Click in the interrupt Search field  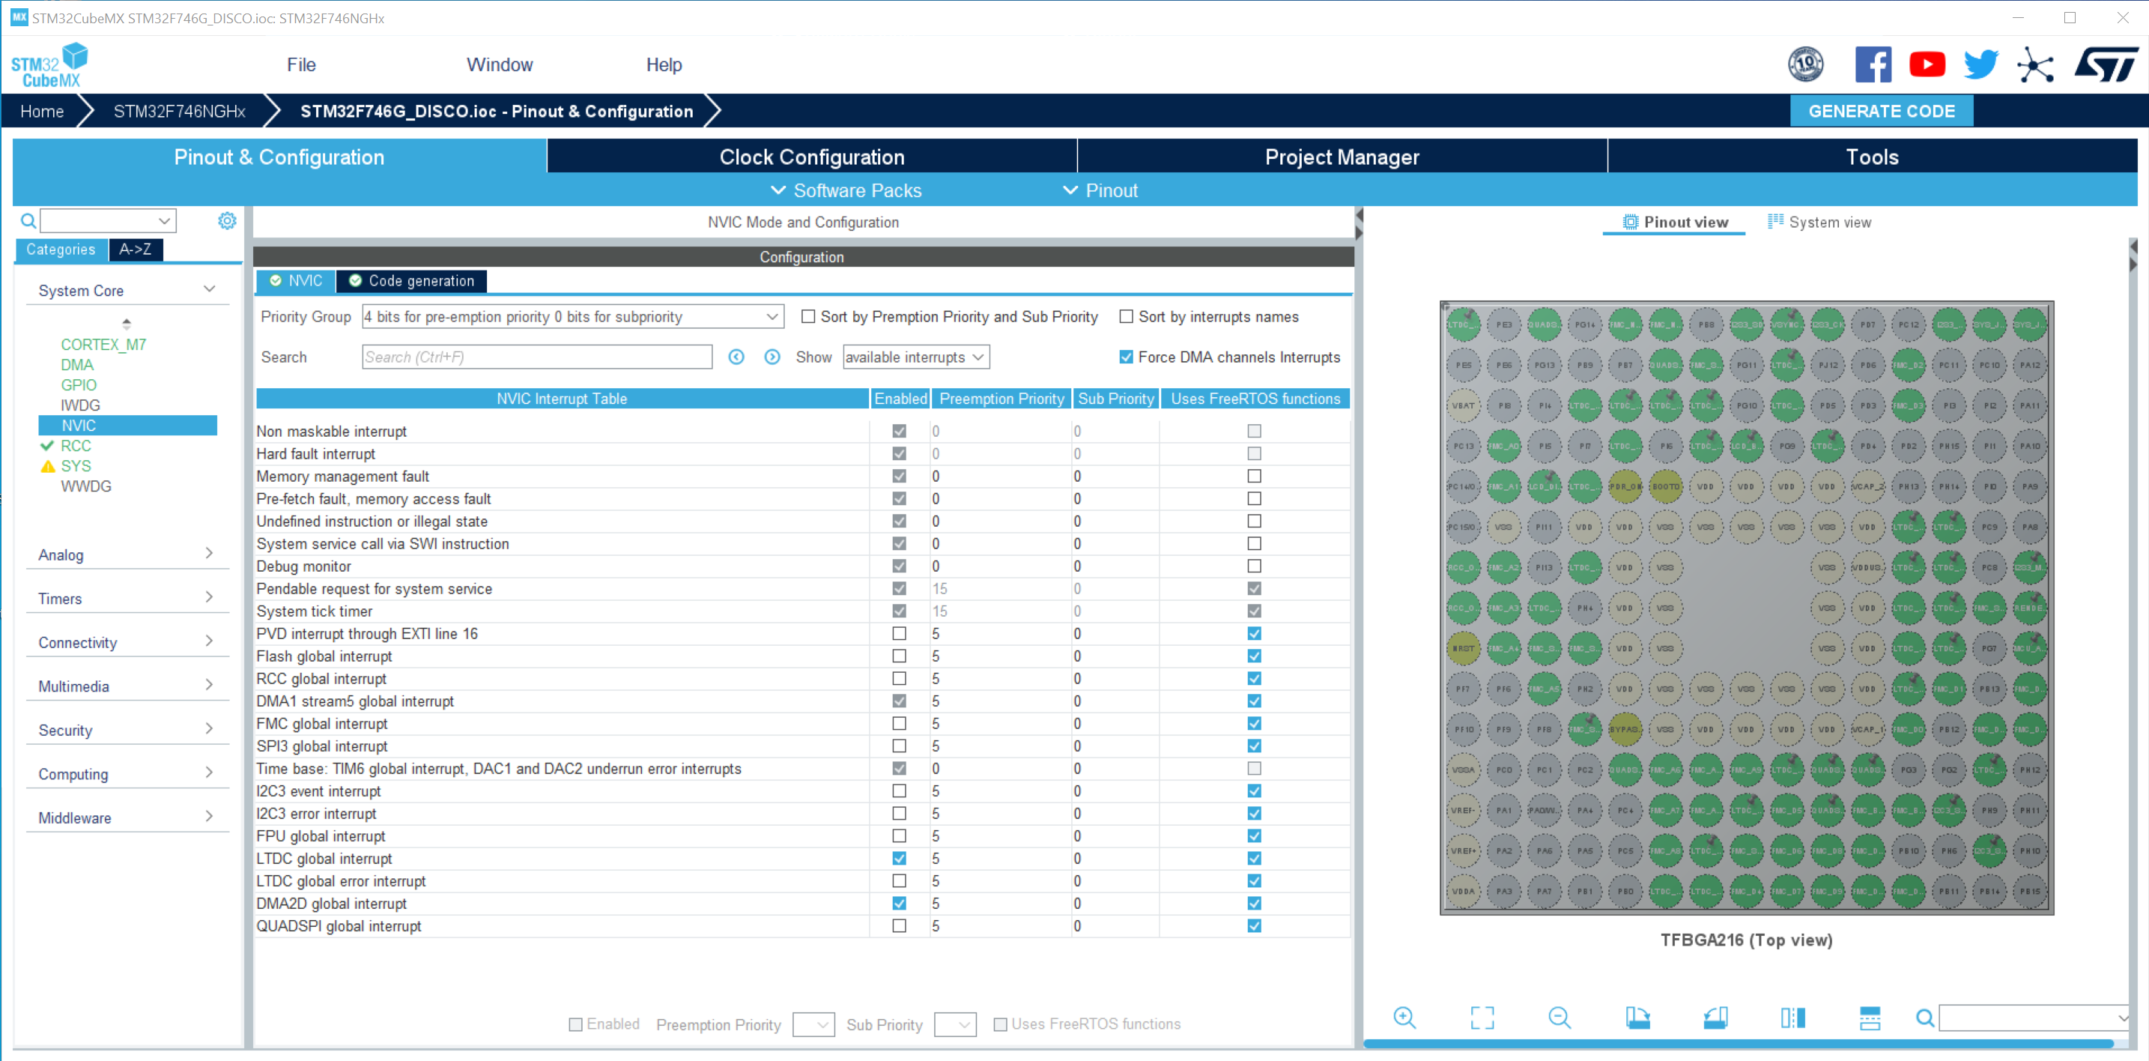pyautogui.click(x=536, y=357)
